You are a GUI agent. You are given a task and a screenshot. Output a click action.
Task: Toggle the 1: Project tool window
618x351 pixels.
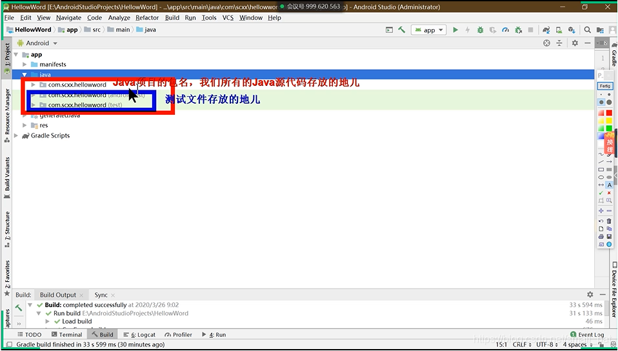[x=7, y=58]
